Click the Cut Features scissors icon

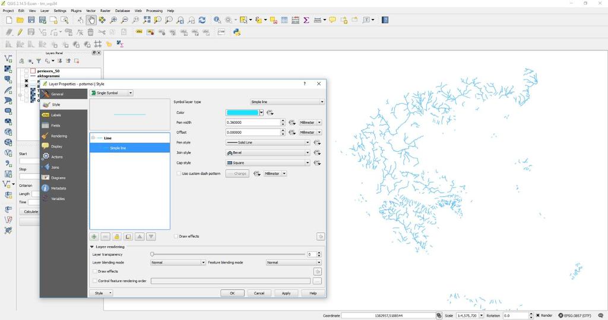[102, 32]
